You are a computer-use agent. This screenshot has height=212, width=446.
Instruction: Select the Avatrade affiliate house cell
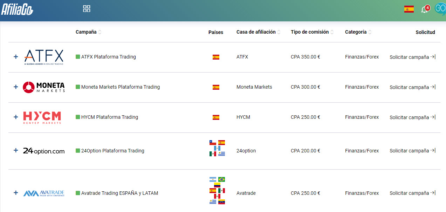(x=246, y=193)
